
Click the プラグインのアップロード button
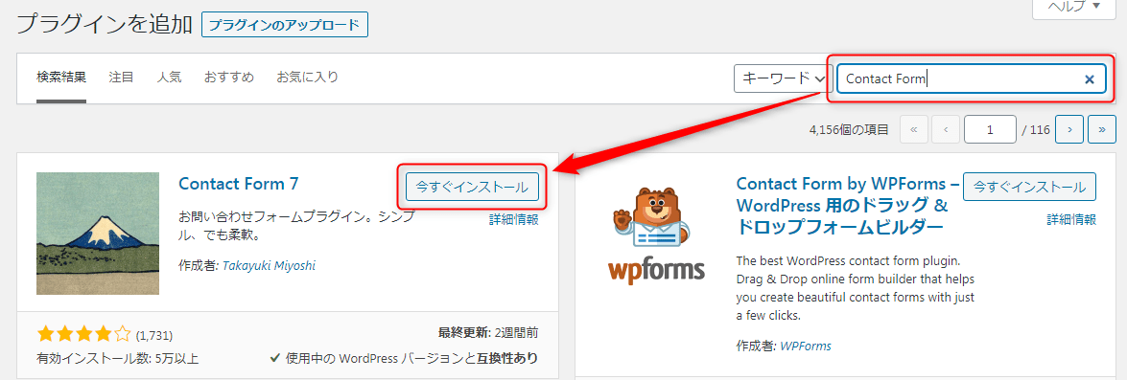point(285,24)
